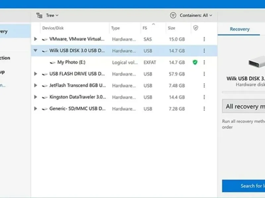
Task: Click the drive icon of JetFlash Transcend
Action: coord(45,86)
